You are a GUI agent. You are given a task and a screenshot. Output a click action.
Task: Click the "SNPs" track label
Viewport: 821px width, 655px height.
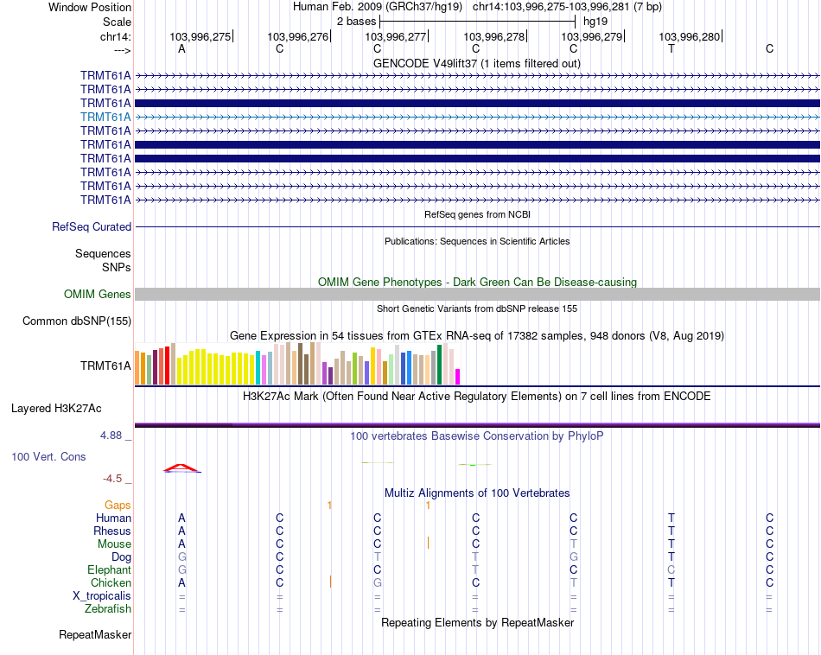[117, 267]
